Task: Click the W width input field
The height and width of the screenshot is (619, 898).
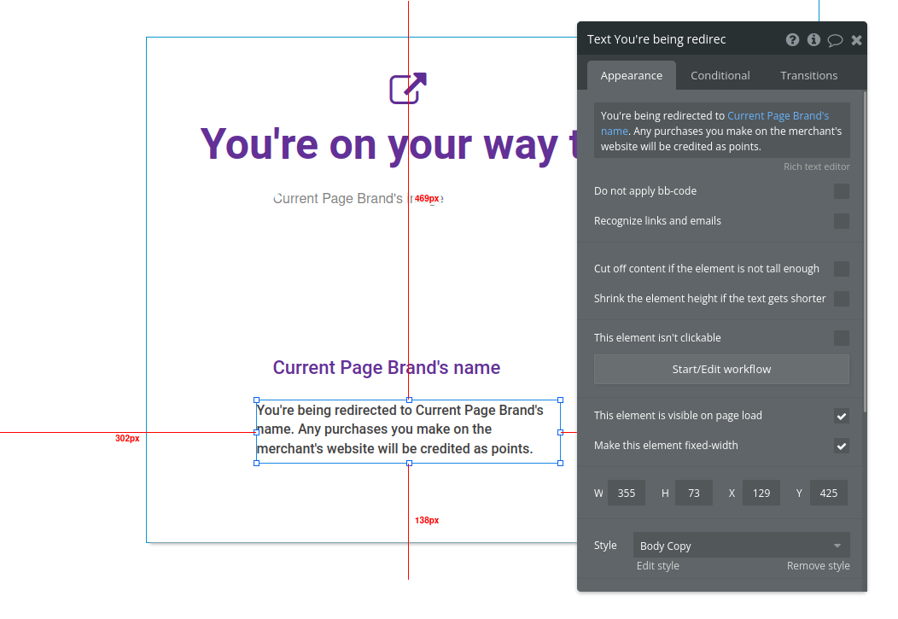Action: [626, 493]
